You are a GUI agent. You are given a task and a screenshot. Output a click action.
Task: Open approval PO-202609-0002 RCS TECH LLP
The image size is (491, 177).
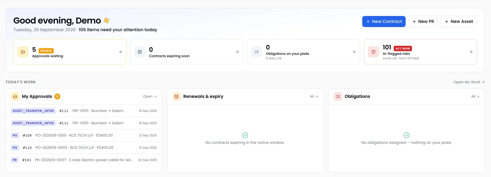click(84, 148)
